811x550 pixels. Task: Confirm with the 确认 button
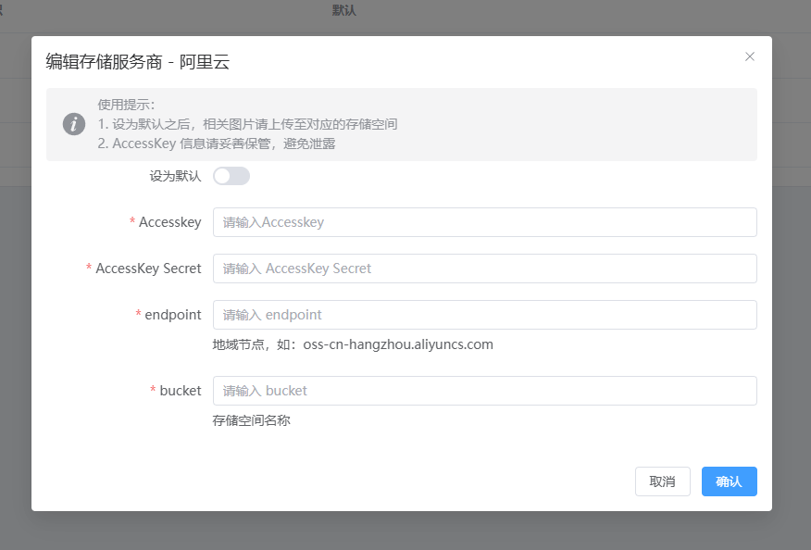[730, 481]
